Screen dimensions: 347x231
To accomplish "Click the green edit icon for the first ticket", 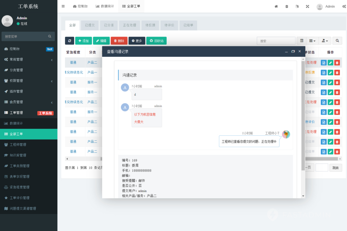I will pyautogui.click(x=330, y=63).
